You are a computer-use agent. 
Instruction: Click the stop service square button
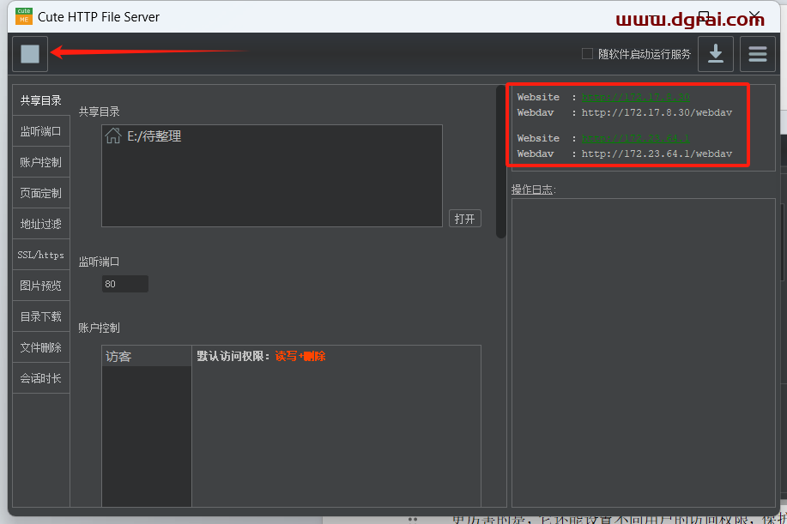click(30, 54)
